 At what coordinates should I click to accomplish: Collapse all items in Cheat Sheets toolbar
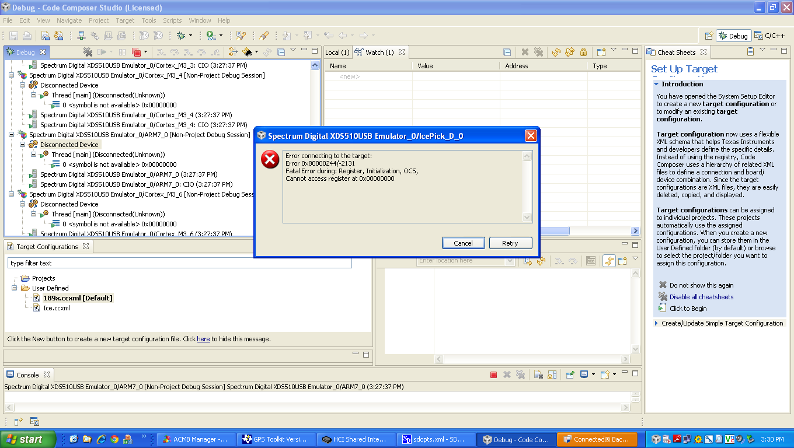(x=751, y=52)
